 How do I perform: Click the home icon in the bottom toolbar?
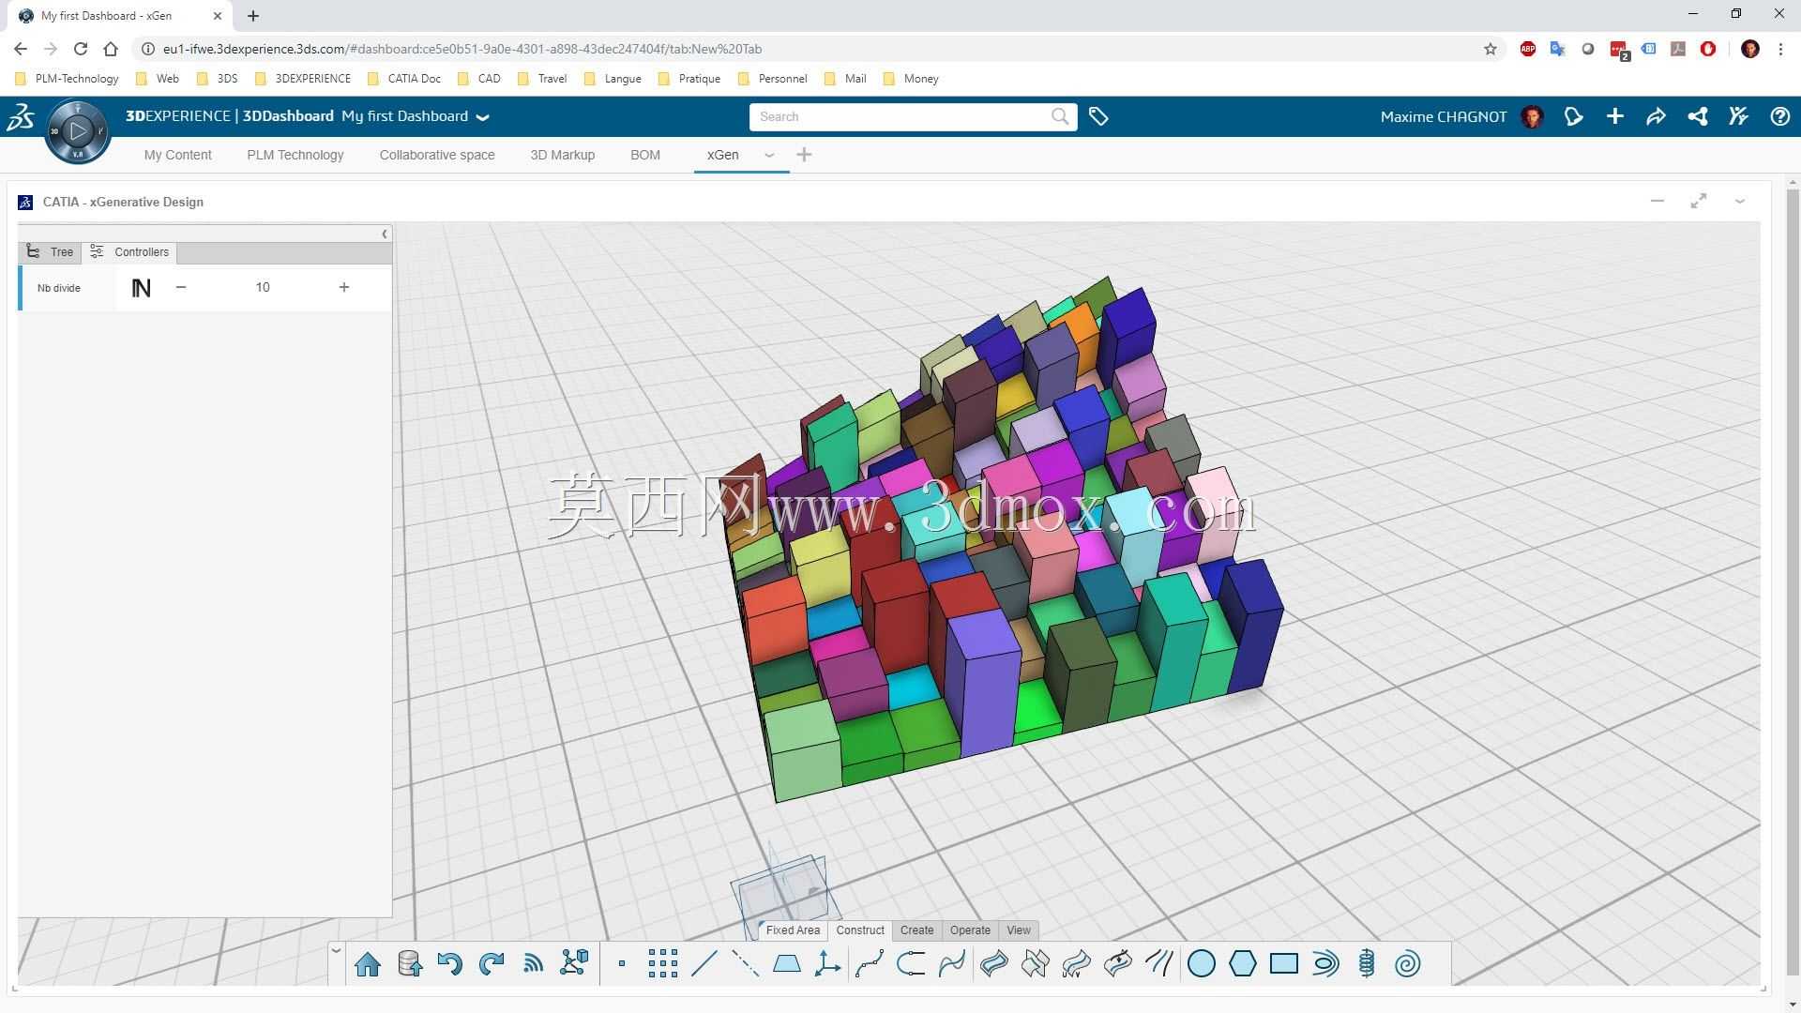(368, 963)
